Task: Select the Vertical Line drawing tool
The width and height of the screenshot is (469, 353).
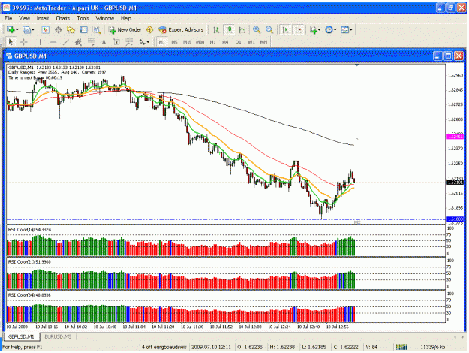Action: (40, 42)
